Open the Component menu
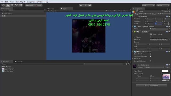The image size is (171, 96). (x=31, y=2)
